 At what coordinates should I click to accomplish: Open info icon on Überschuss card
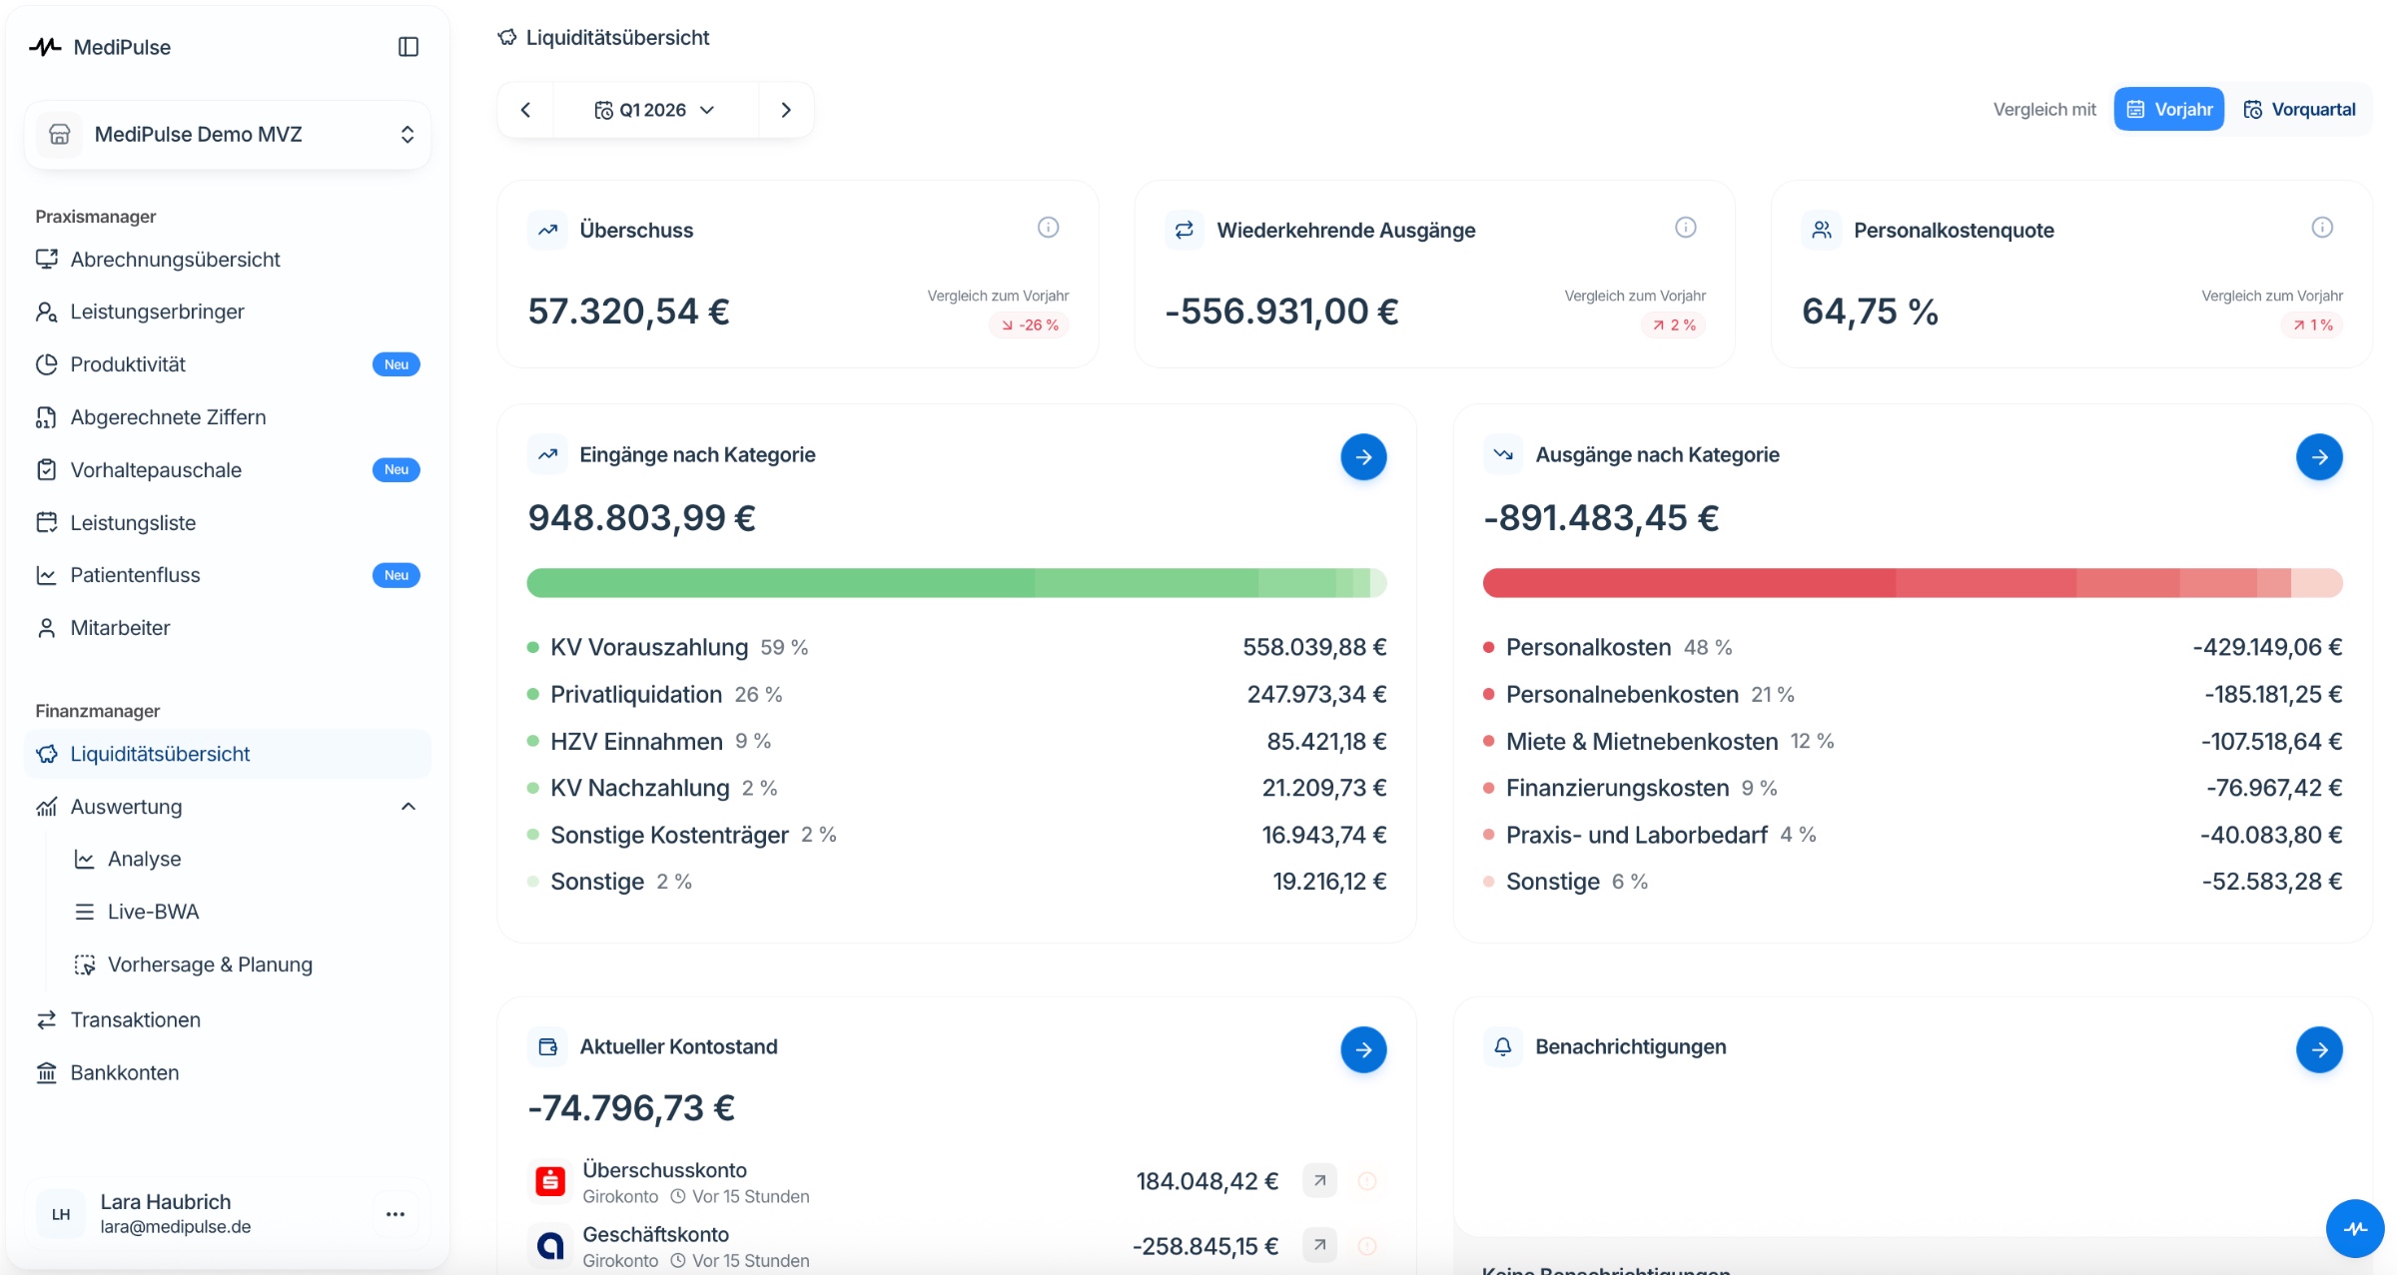pyautogui.click(x=1048, y=228)
